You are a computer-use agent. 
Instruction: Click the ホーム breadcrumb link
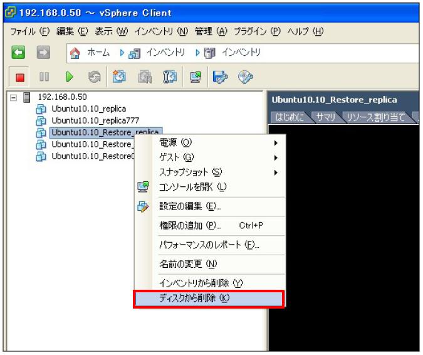coord(98,53)
